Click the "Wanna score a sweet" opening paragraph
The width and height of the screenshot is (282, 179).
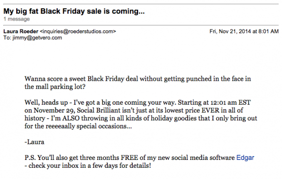(138, 83)
